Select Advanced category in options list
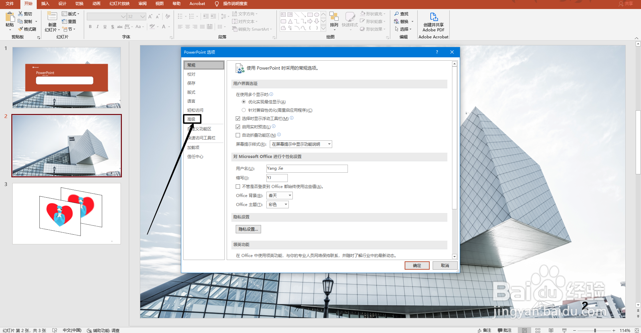The height and width of the screenshot is (333, 641). coord(192,119)
